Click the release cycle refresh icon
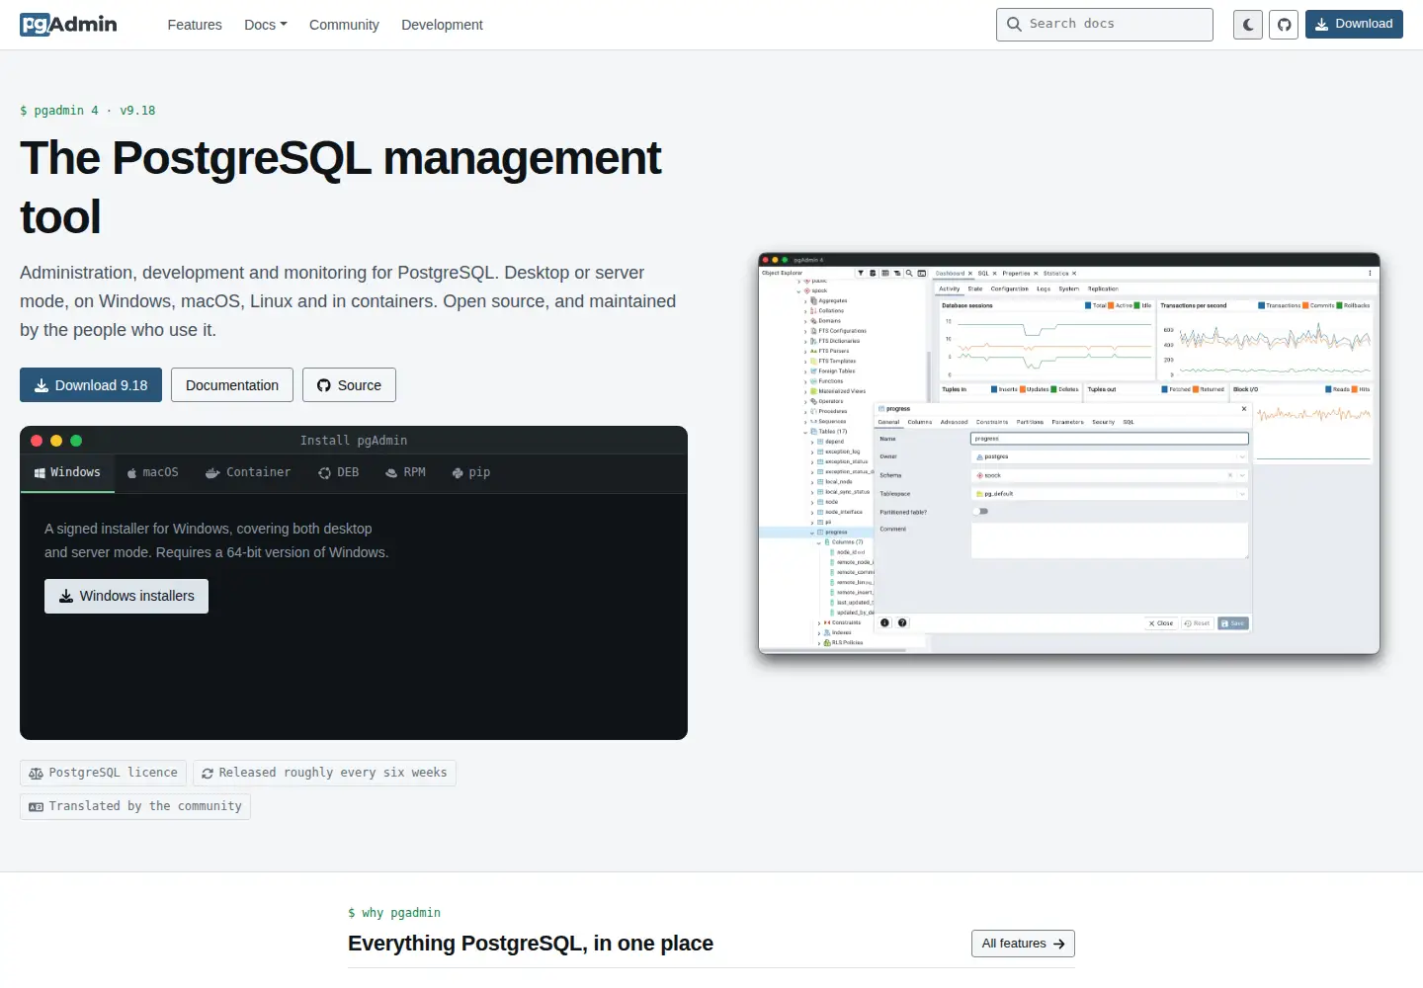This screenshot has width=1423, height=988. (208, 774)
